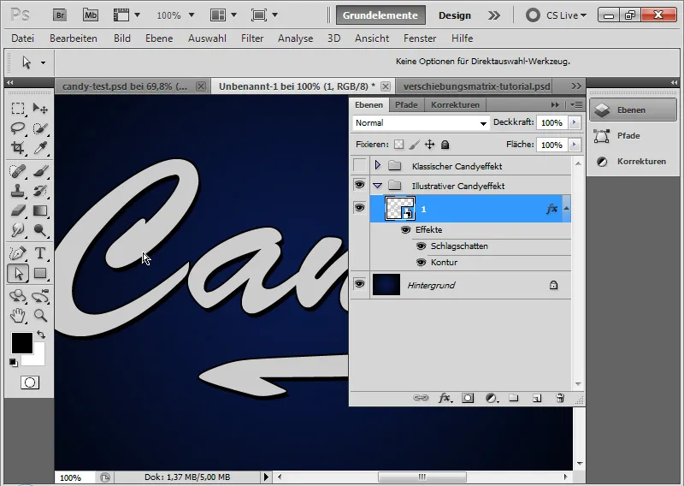Open the Filter menu
This screenshot has width=684, height=486.
(x=252, y=39)
